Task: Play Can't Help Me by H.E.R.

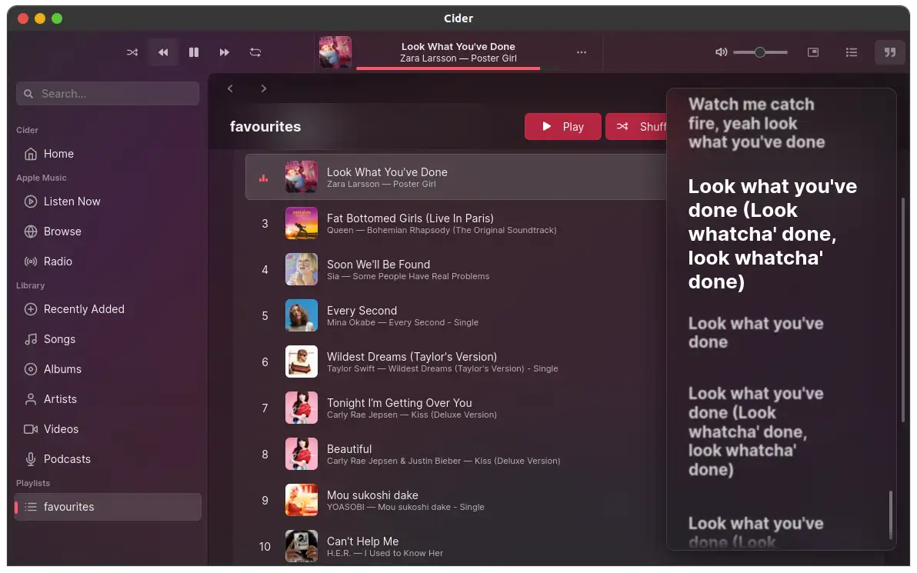Action: [455, 547]
